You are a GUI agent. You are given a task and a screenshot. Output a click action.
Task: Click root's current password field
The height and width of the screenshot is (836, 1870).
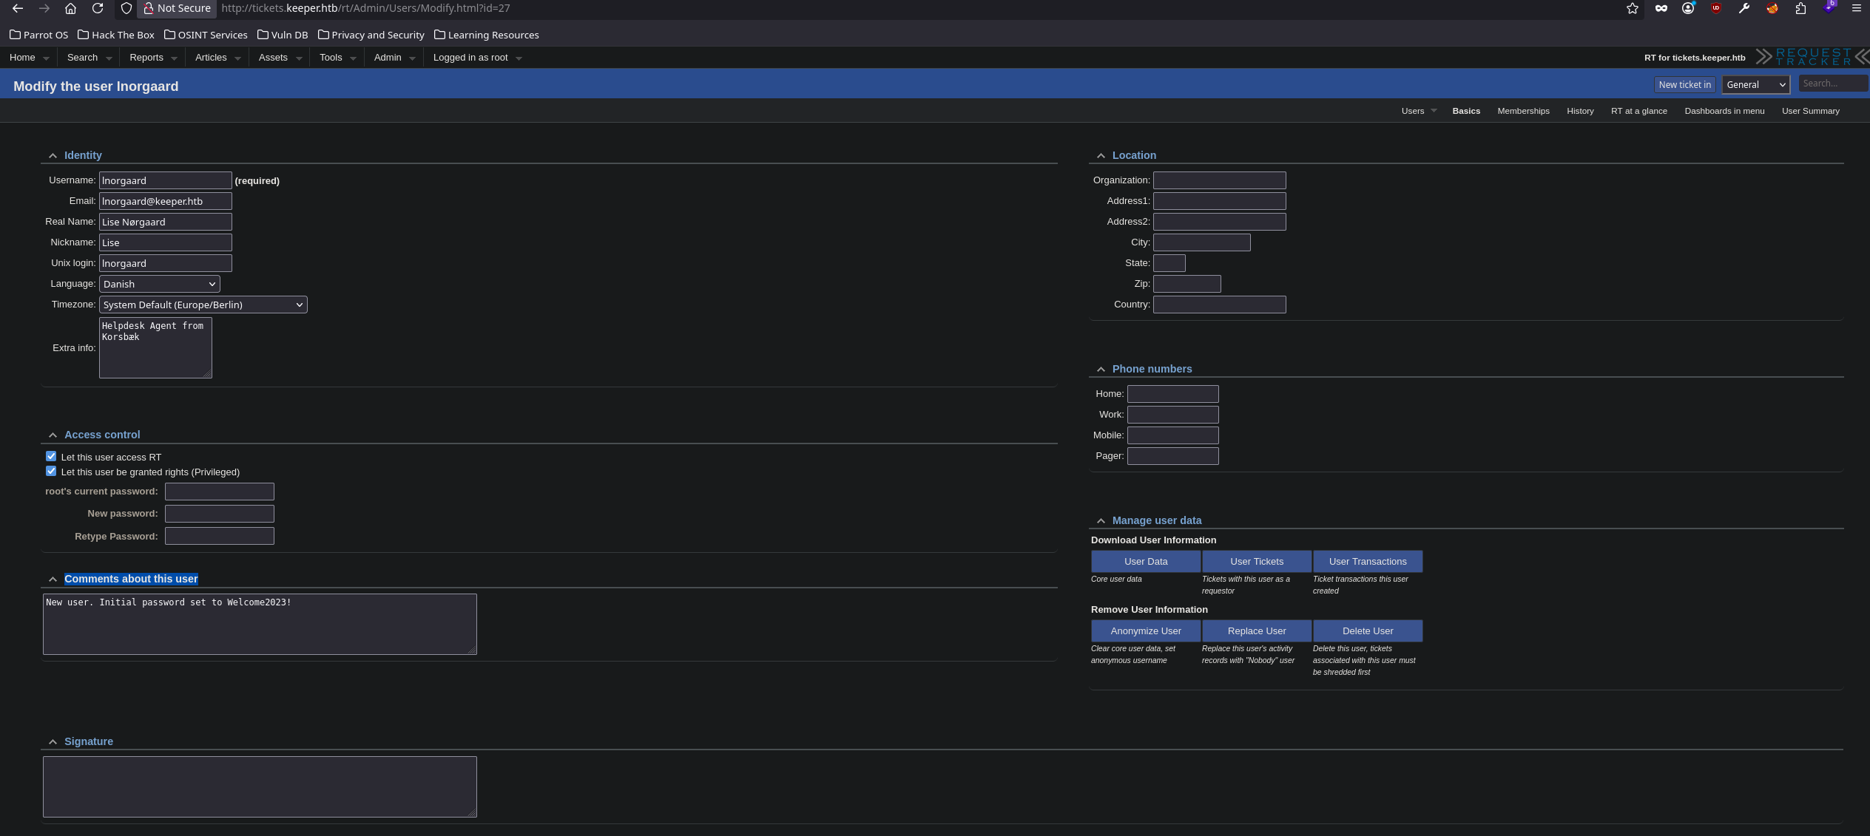coord(220,492)
